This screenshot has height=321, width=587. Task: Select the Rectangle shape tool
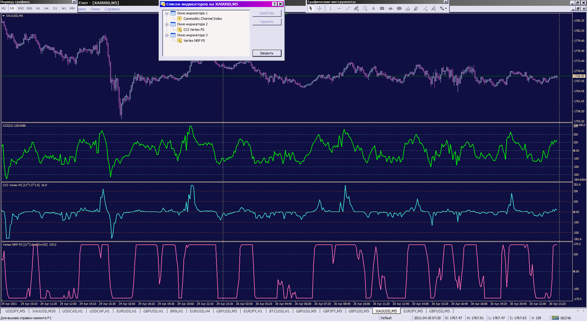pos(382,9)
